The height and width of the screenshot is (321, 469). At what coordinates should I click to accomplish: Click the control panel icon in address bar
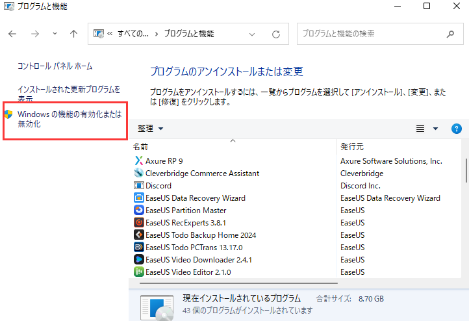tap(99, 34)
